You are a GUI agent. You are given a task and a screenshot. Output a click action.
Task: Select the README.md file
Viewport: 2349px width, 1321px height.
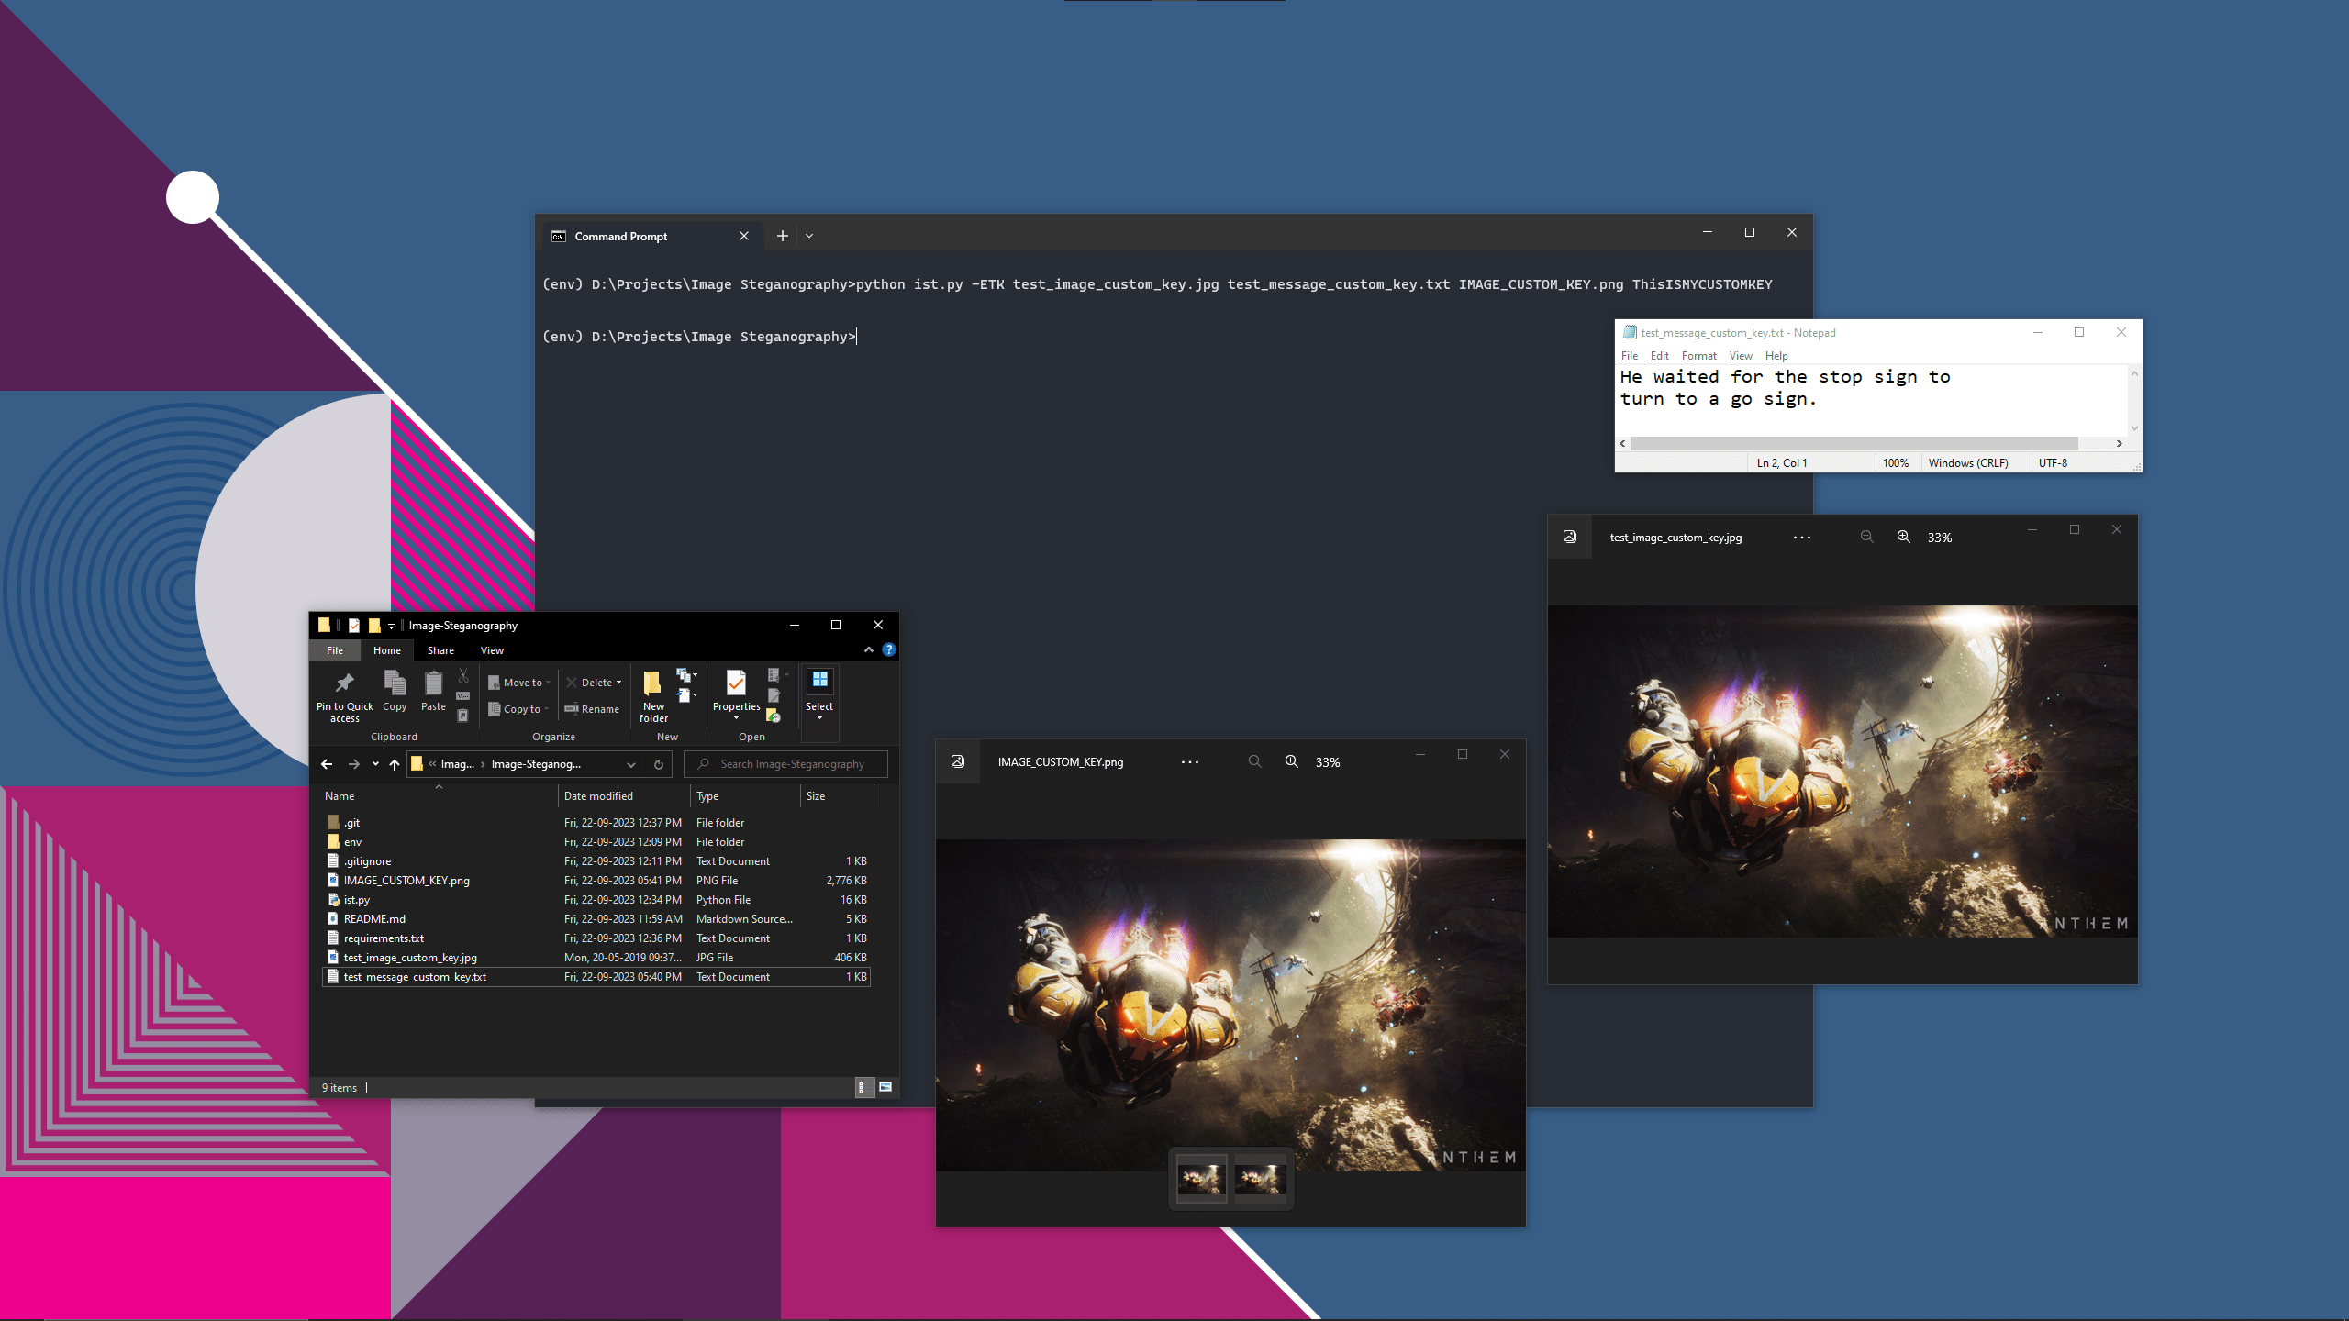pos(596,919)
